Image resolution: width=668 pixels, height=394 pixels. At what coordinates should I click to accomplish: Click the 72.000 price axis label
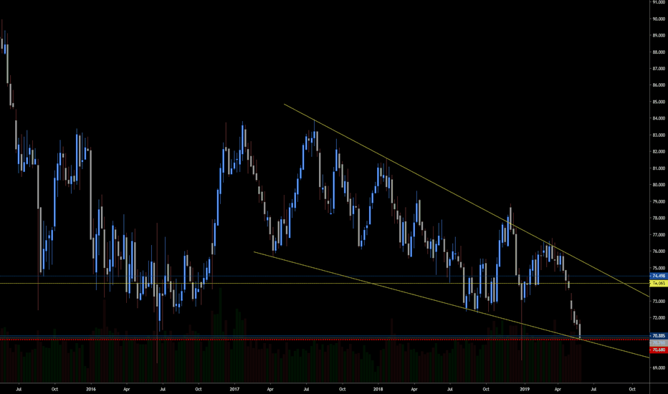pyautogui.click(x=659, y=318)
